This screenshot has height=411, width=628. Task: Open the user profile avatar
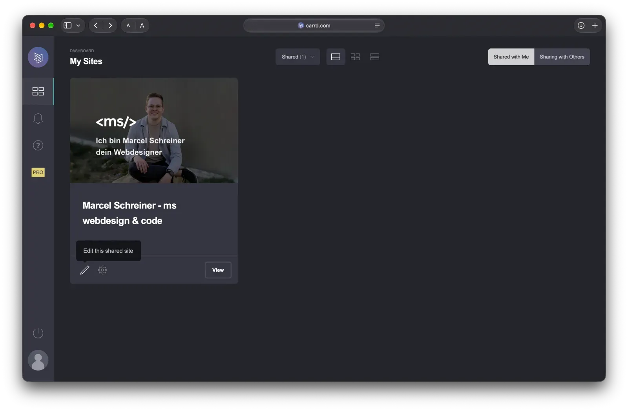coord(38,360)
